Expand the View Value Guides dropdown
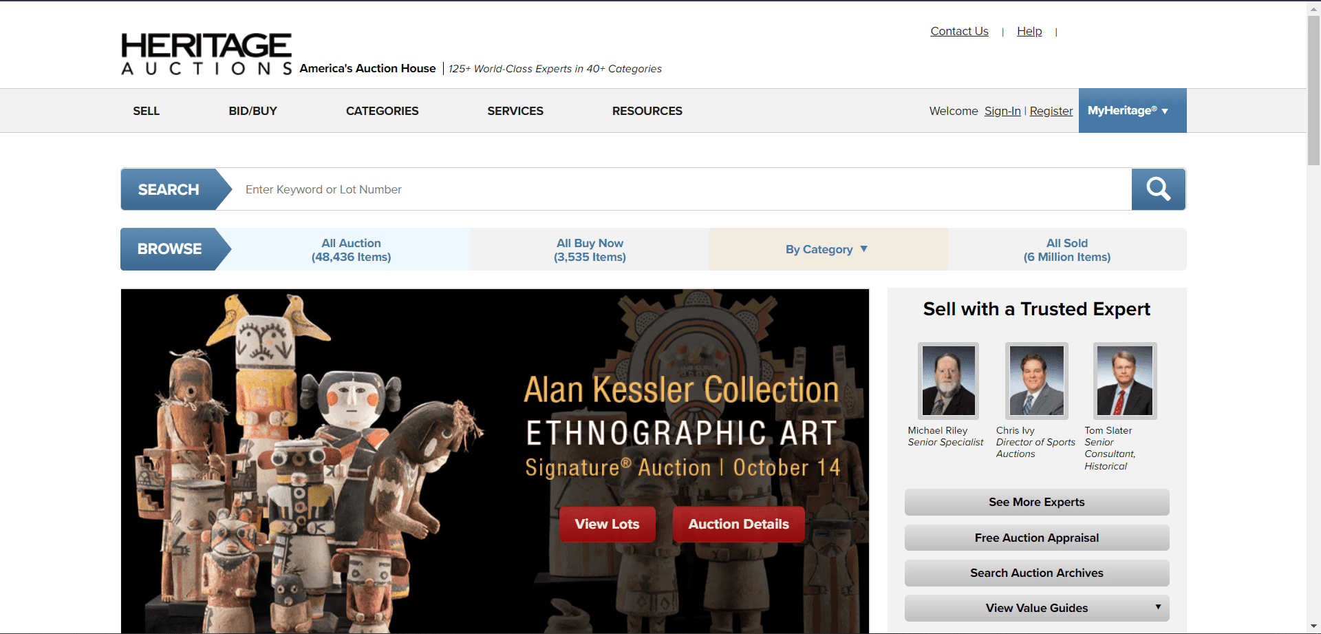The width and height of the screenshot is (1321, 634). click(x=1036, y=608)
